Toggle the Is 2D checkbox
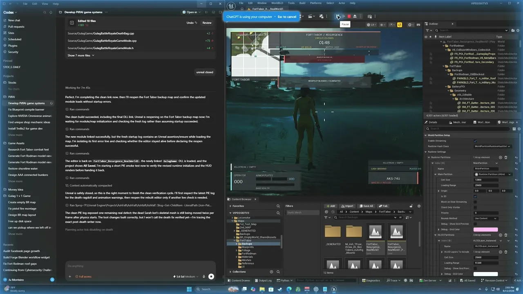 pyautogui.click(x=475, y=196)
